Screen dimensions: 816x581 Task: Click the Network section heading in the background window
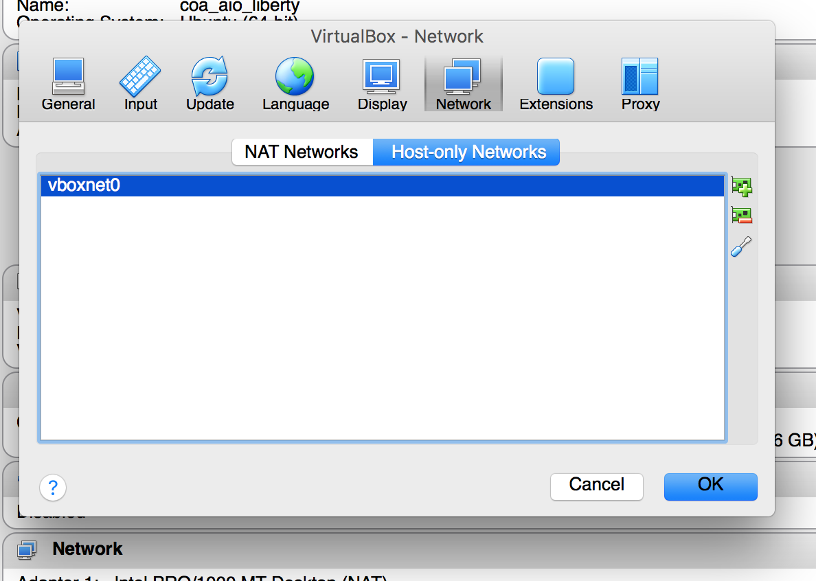[x=87, y=549]
